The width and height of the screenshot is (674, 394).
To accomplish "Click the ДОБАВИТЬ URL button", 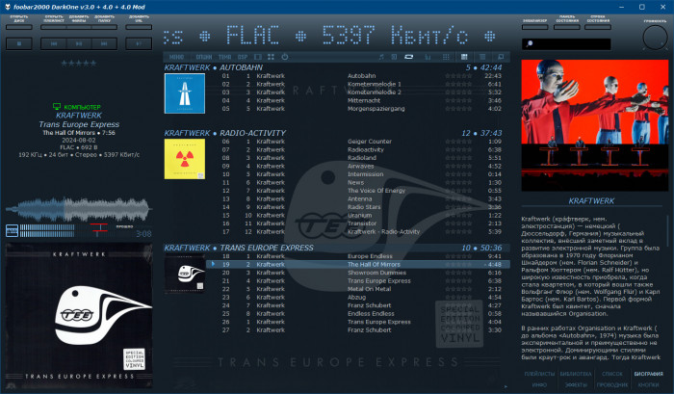I will pos(139,27).
